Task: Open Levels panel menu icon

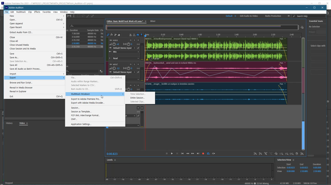Action: coord(115,160)
